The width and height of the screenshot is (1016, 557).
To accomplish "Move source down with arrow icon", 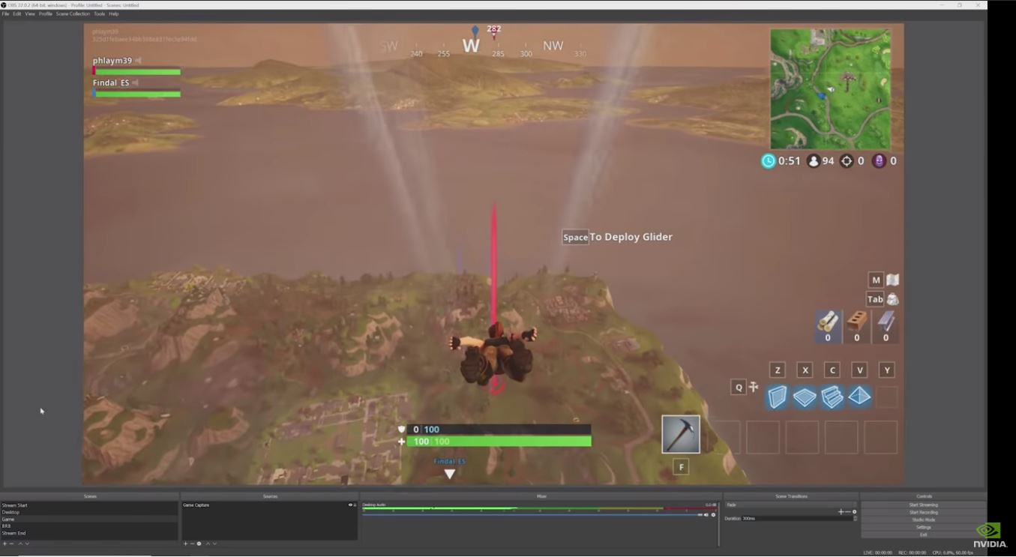I will 214,544.
